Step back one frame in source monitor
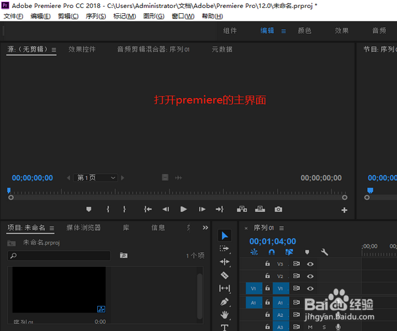397x331 pixels. [166, 209]
